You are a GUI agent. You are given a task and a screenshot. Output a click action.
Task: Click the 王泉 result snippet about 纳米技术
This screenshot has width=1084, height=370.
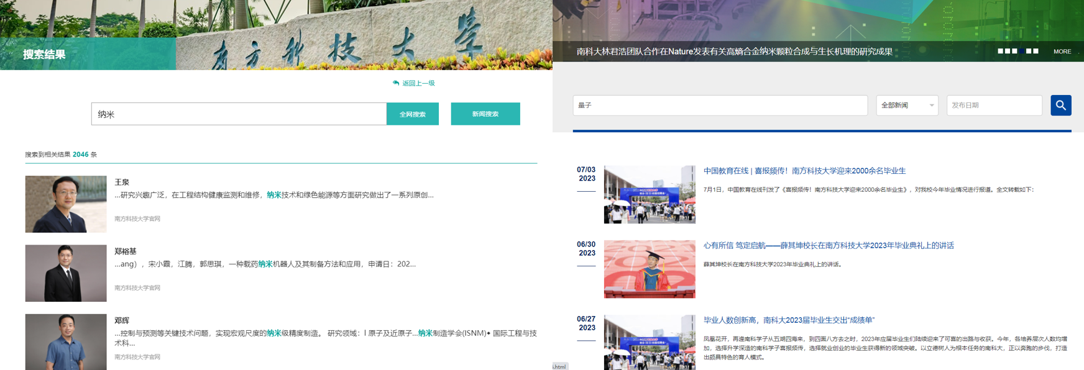tap(274, 195)
